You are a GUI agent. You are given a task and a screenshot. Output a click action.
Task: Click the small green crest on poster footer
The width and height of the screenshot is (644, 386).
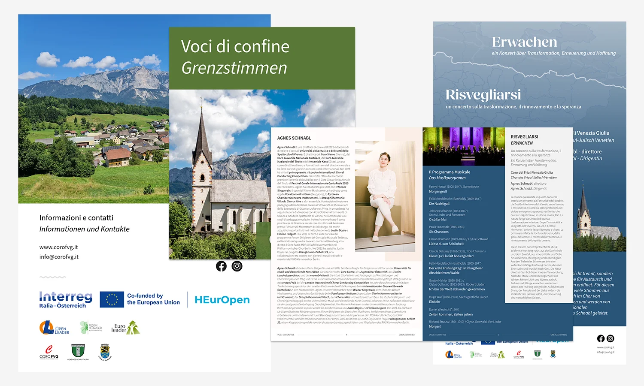(x=537, y=354)
